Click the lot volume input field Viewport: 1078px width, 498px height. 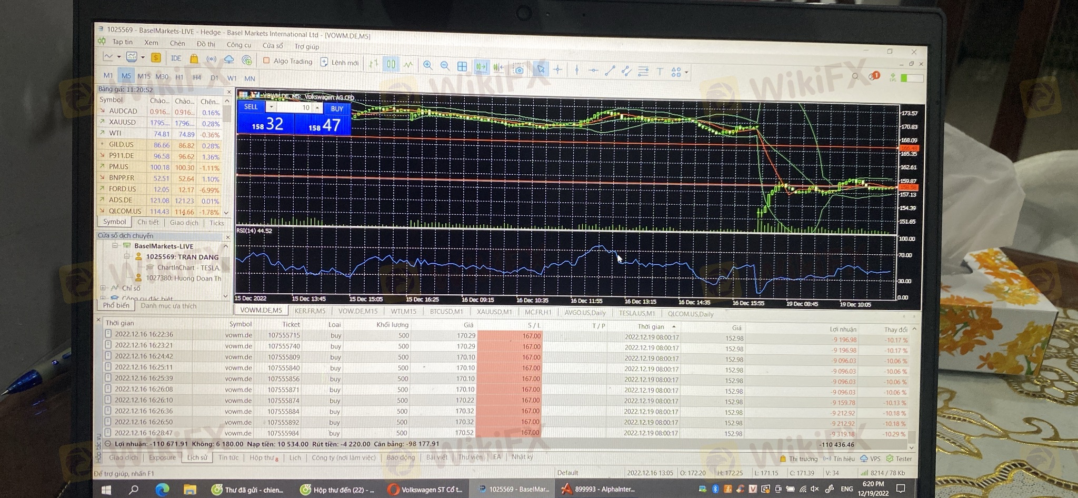[x=295, y=107]
